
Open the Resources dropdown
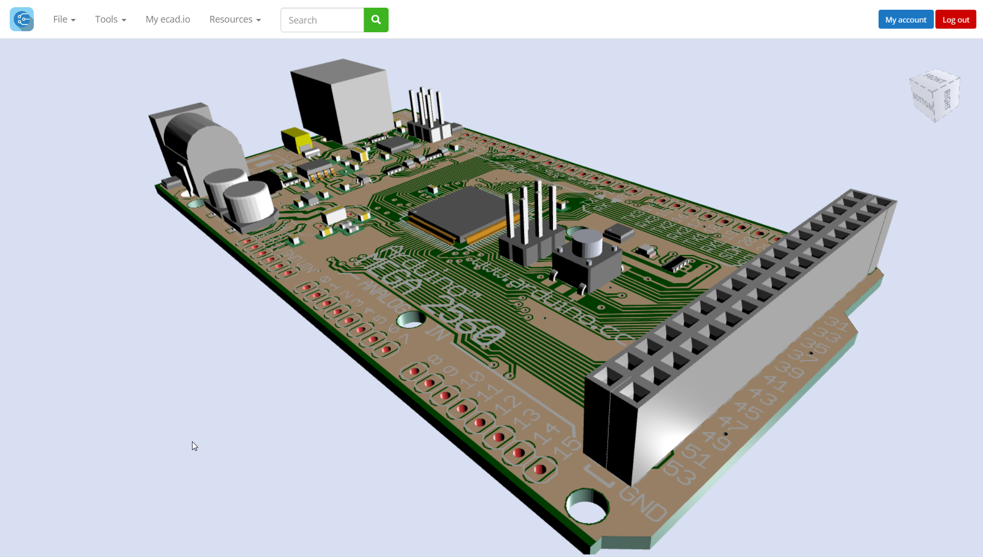click(x=235, y=19)
